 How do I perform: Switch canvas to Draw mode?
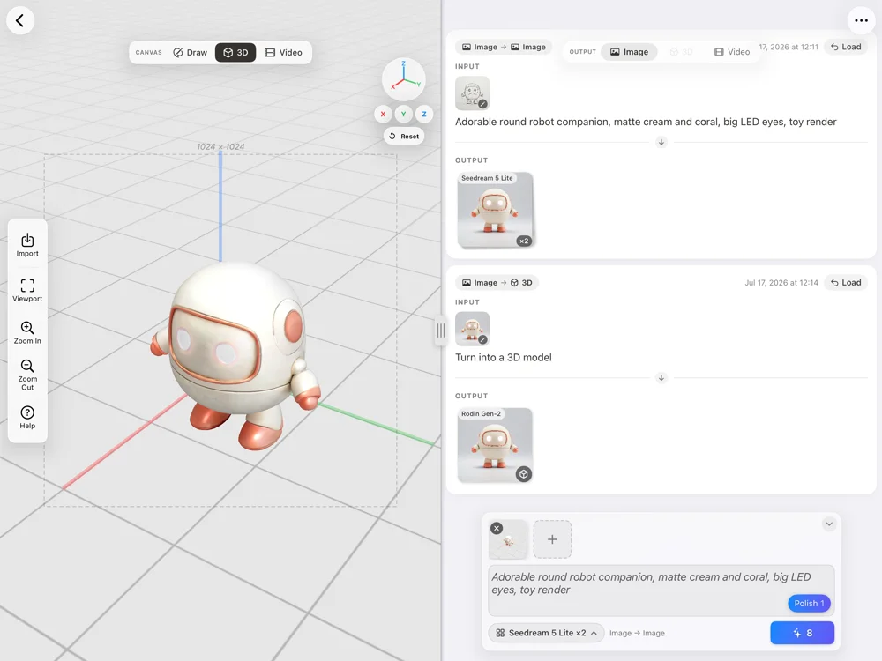click(x=191, y=52)
